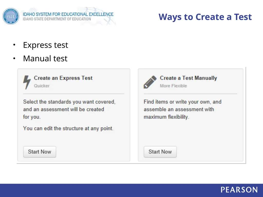This screenshot has height=197, width=263.
Task: Click the ISEE circular seal logo
Action: (11, 16)
